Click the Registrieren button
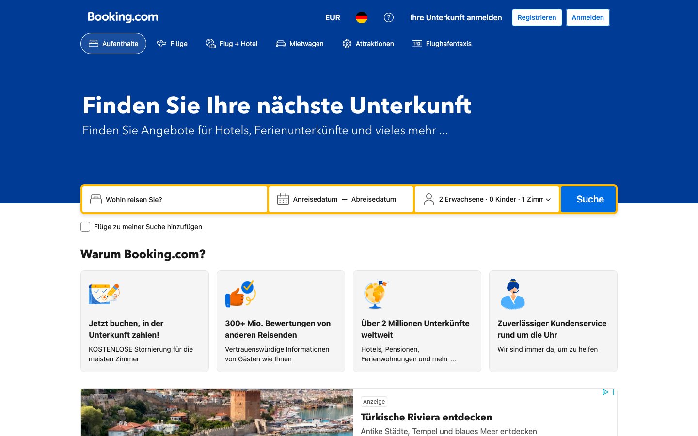698x436 pixels. tap(537, 17)
